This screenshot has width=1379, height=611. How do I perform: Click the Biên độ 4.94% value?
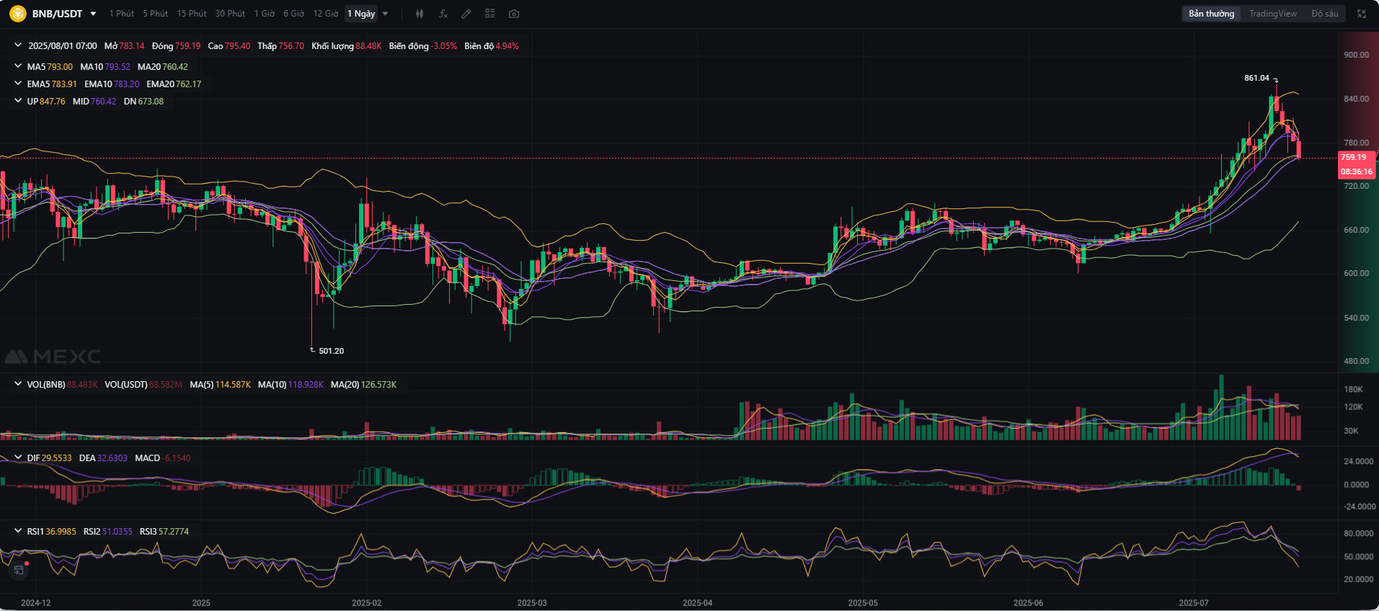pos(507,45)
